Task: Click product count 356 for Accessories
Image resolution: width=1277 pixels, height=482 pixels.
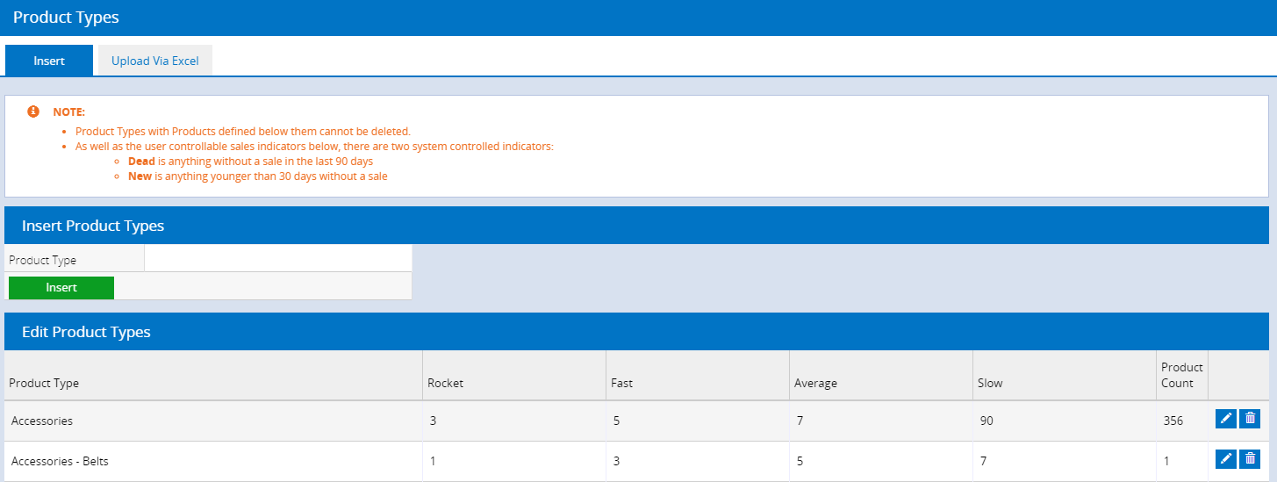Action: pos(1173,421)
